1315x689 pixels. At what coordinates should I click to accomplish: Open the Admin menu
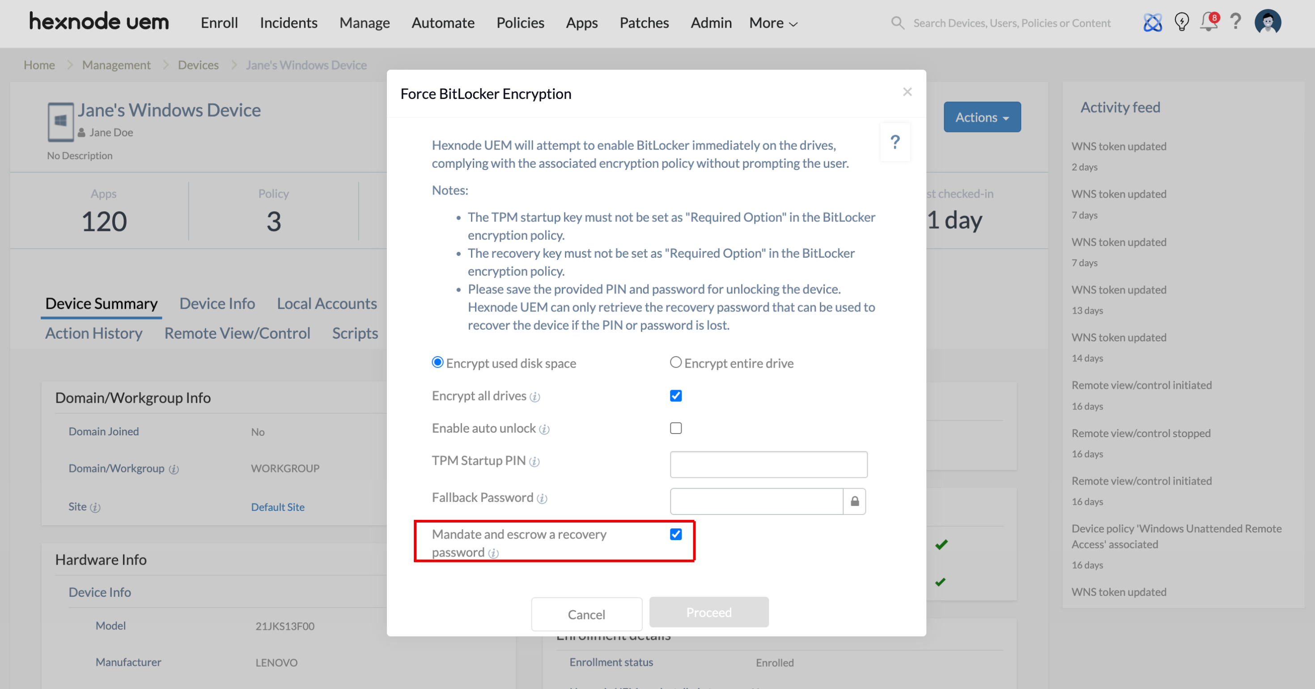pyautogui.click(x=711, y=23)
